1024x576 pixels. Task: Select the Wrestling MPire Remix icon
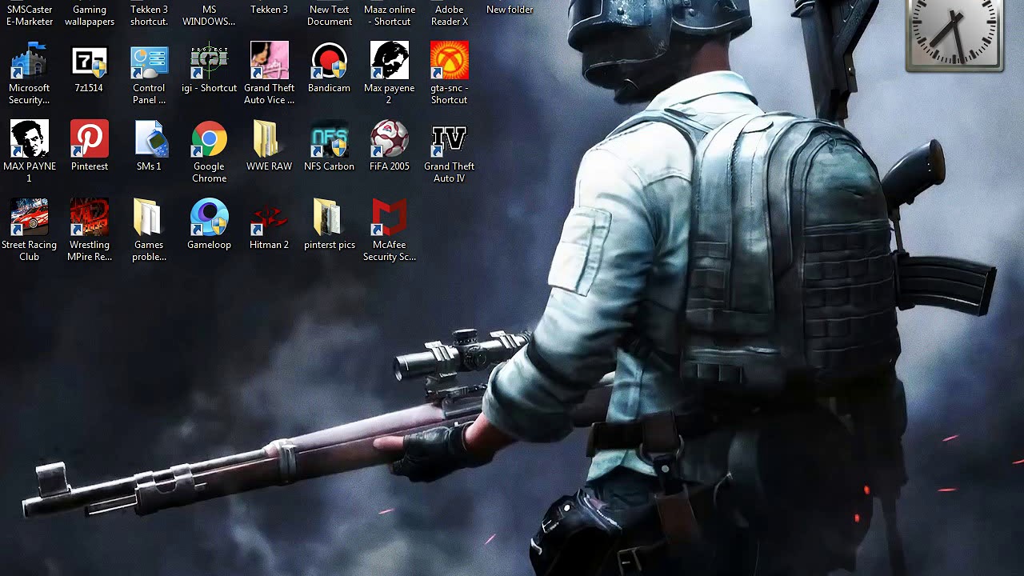click(x=90, y=218)
